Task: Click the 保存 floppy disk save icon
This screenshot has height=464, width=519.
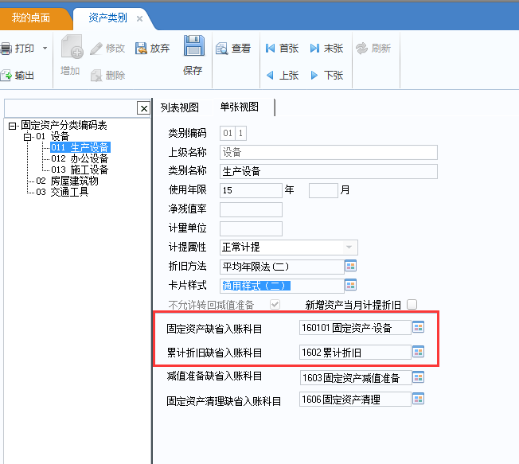Action: tap(193, 45)
